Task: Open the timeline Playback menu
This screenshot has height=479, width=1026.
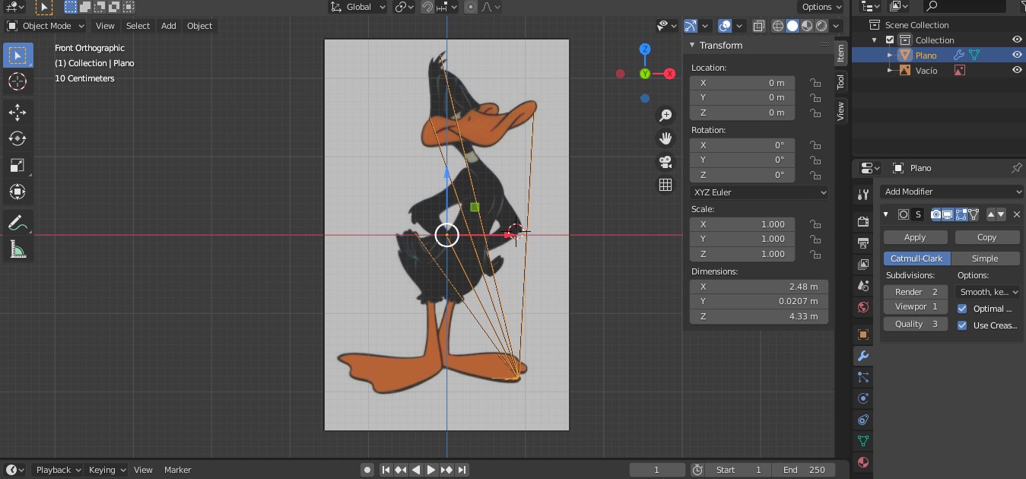Action: 58,470
